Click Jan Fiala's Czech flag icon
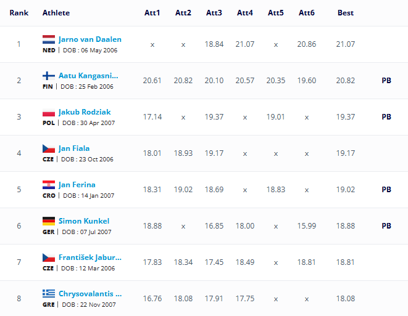This screenshot has height=316, width=408. (x=49, y=148)
